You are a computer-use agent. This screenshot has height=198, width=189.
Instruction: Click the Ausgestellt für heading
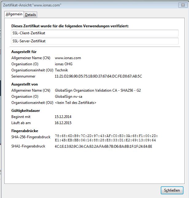point(24,52)
